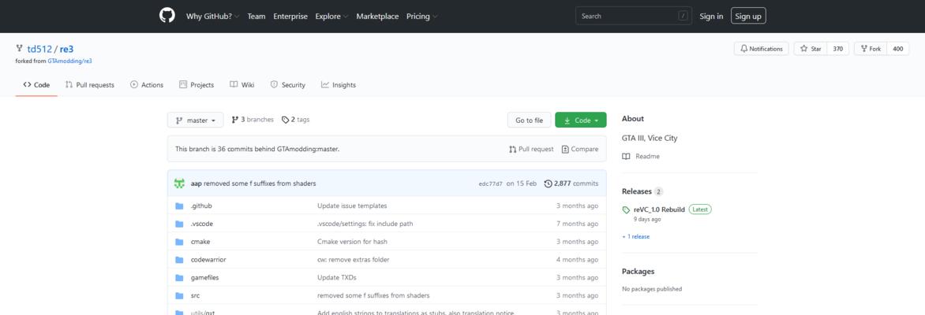Click the branches icon beside 3 branches
This screenshot has height=315, width=925.
(x=234, y=120)
